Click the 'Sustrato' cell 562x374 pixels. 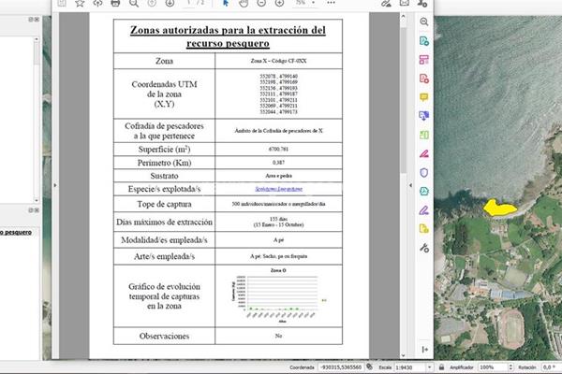(164, 176)
